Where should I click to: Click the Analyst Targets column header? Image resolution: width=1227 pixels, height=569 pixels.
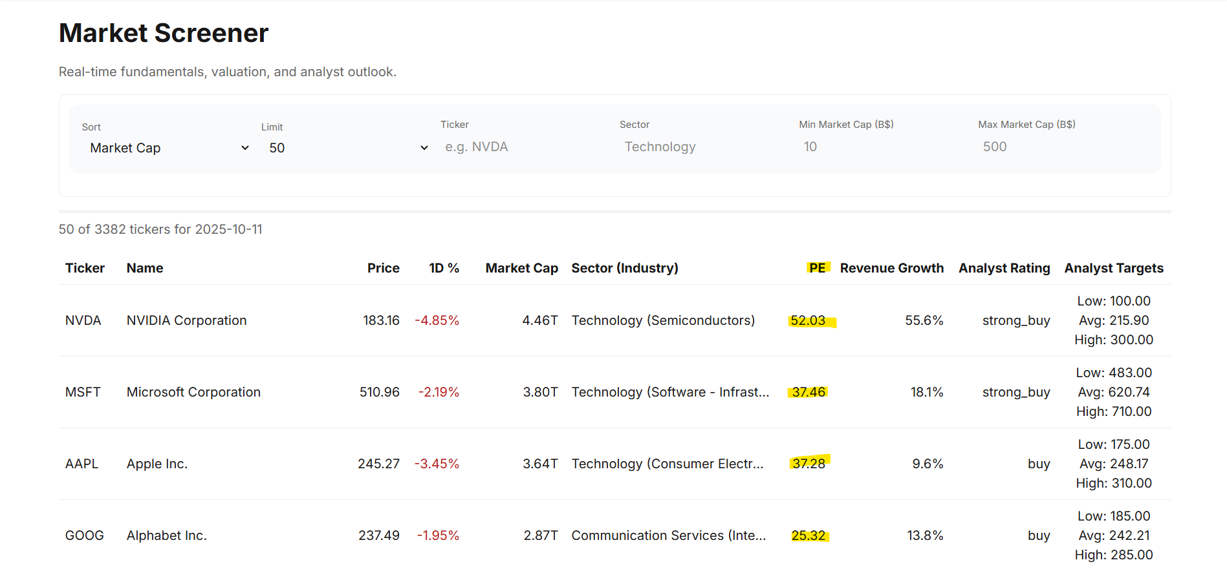tap(1113, 268)
